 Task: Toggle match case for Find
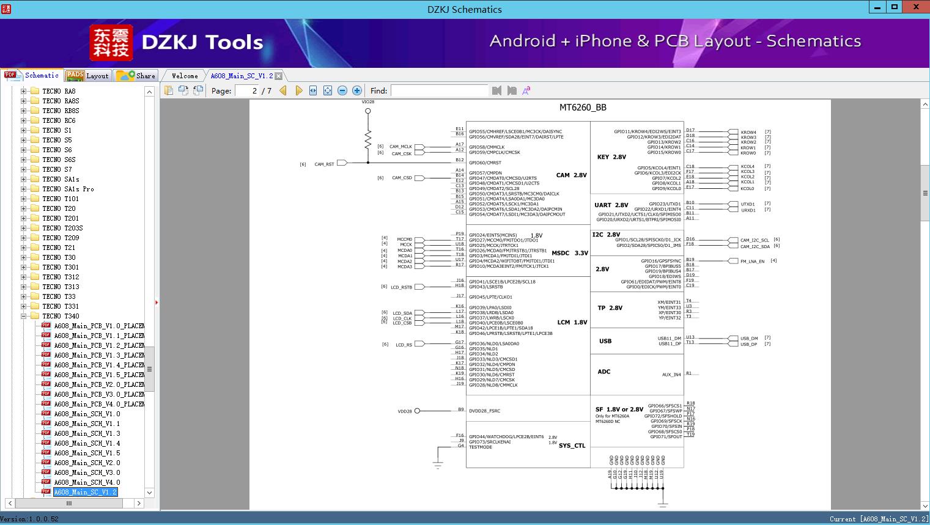526,90
